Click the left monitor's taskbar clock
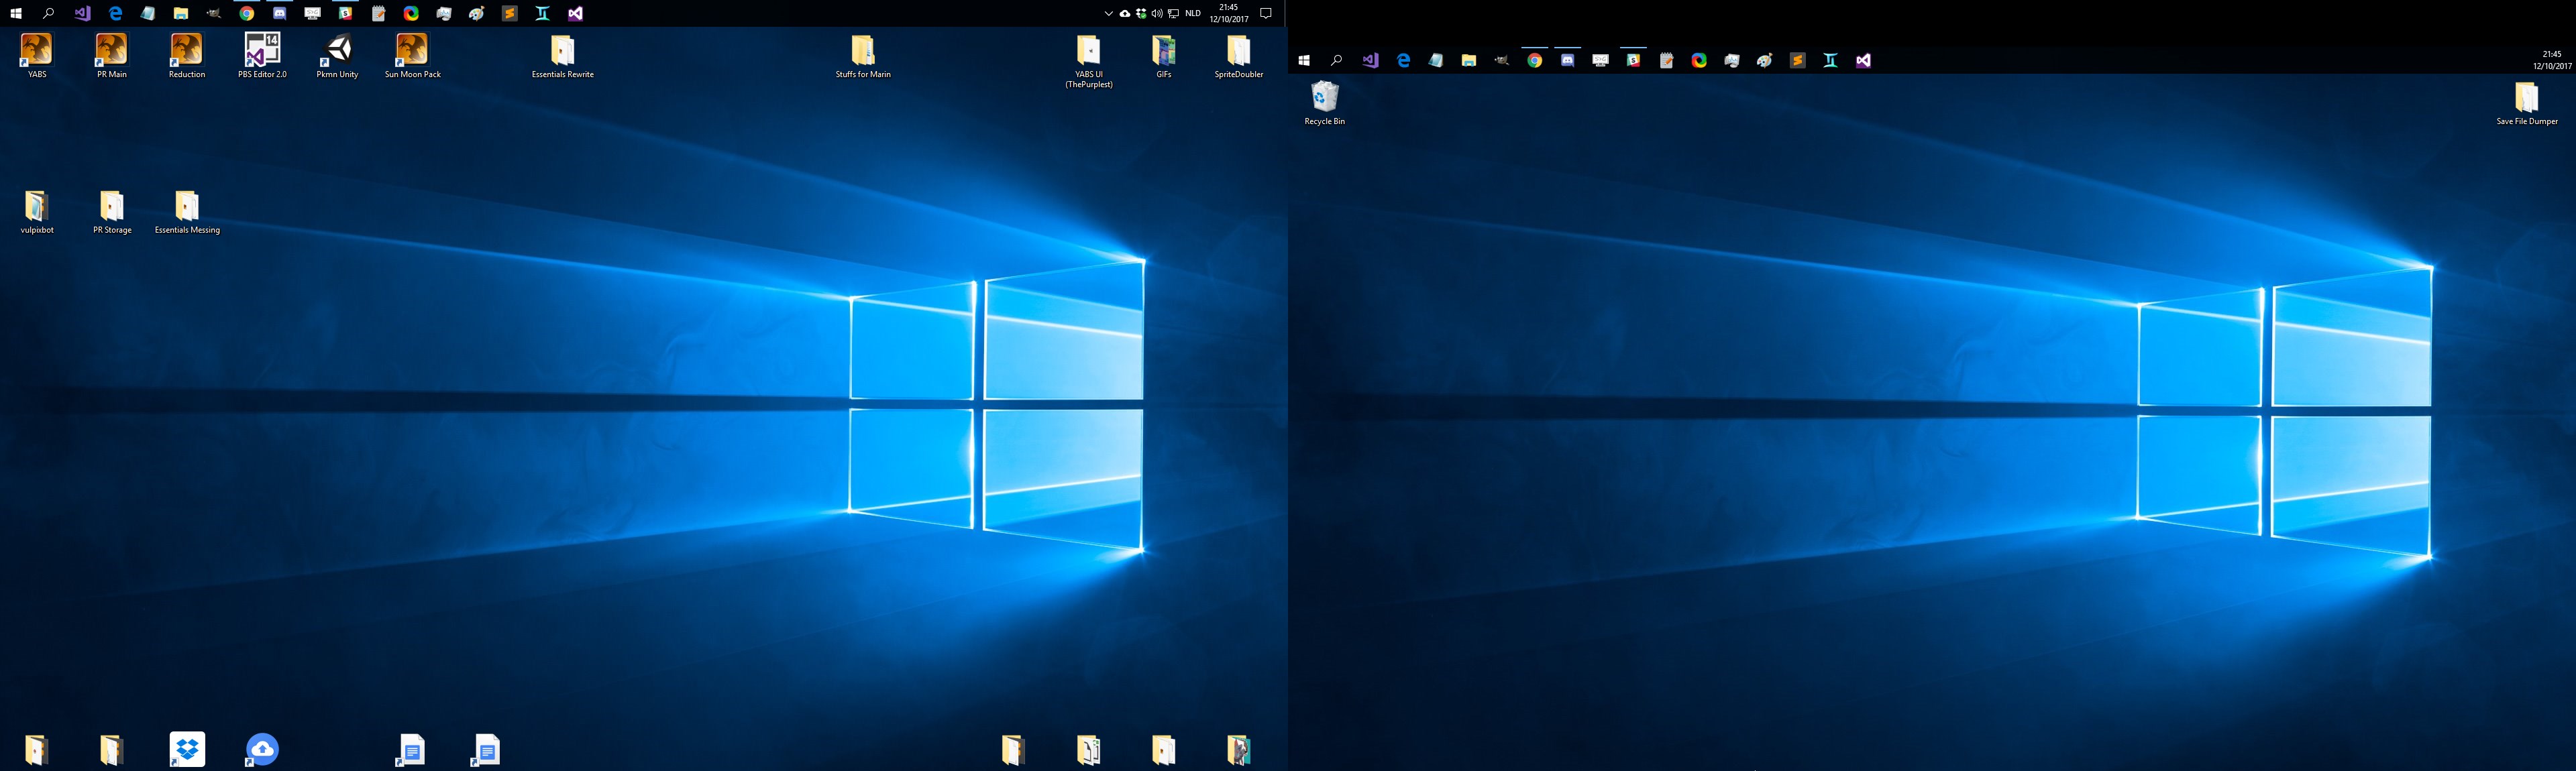This screenshot has width=2576, height=771. click(1229, 13)
